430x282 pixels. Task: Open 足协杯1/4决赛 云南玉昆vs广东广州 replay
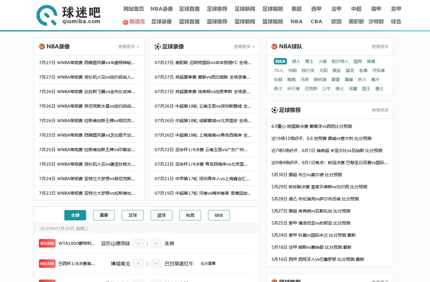[201, 150]
